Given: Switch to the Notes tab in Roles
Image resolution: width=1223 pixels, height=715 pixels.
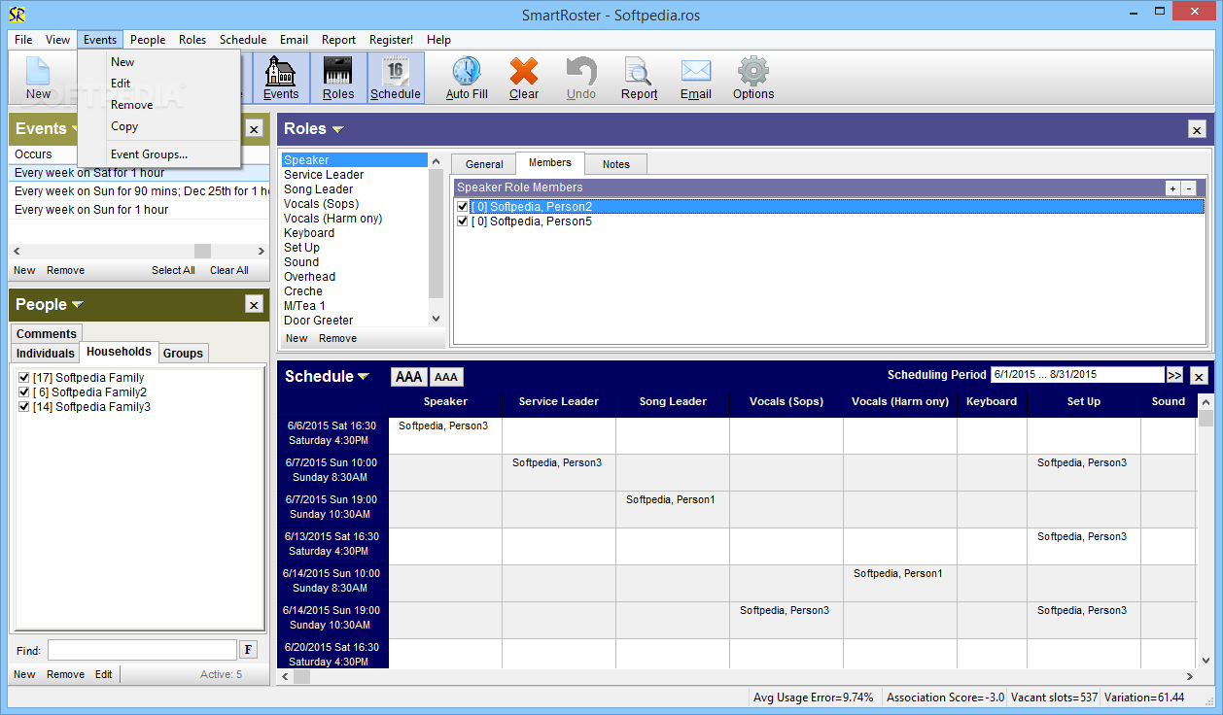Looking at the screenshot, I should pos(616,164).
